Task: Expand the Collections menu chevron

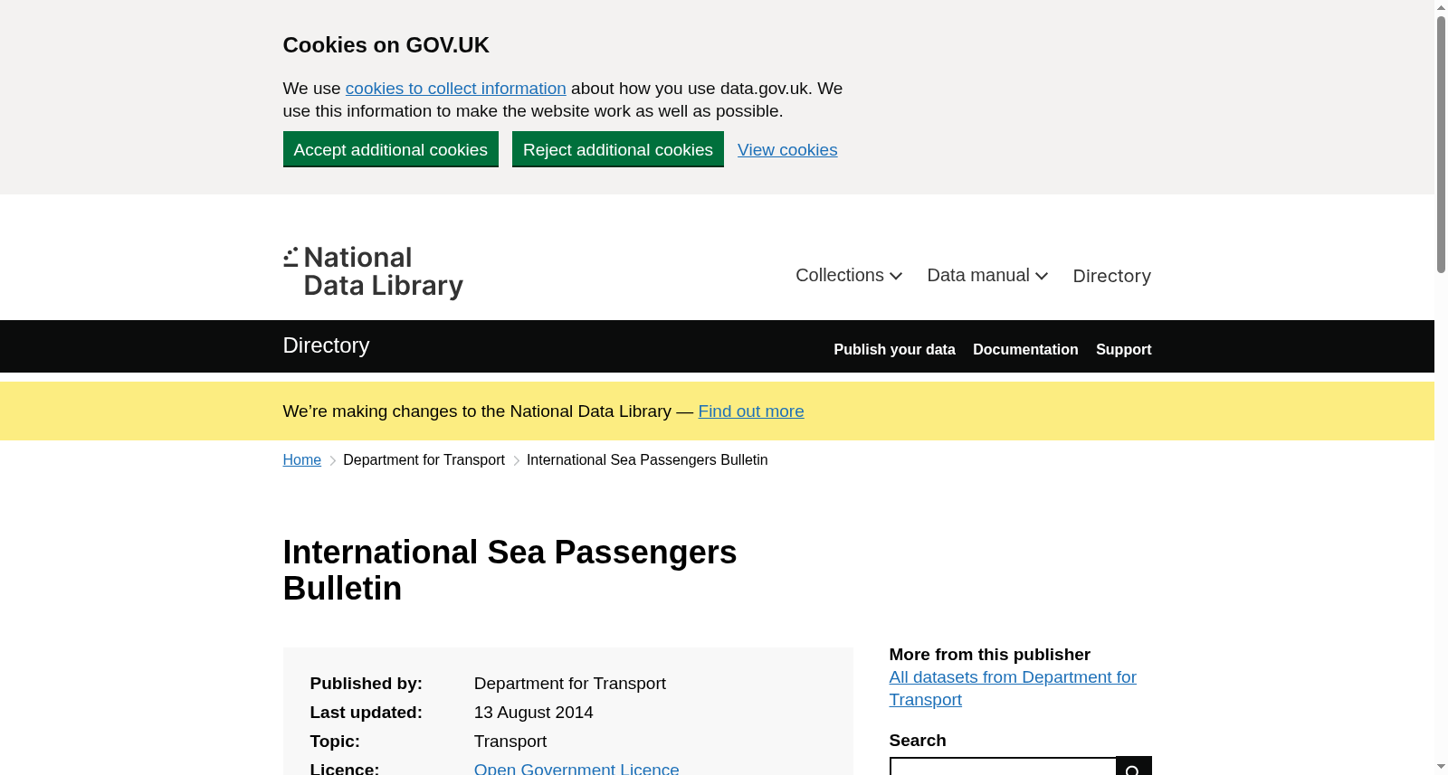Action: coord(896,276)
